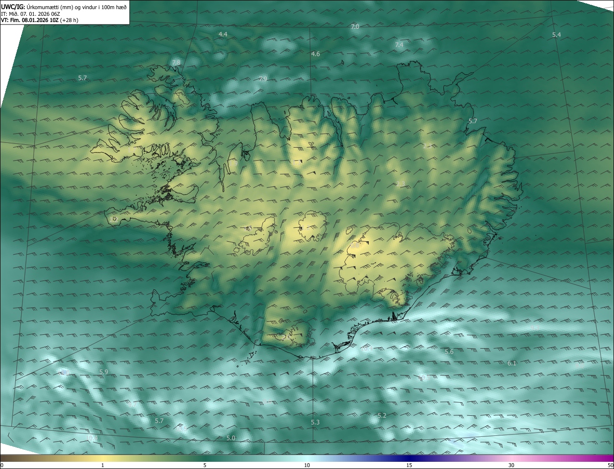Click the 5.6 value label on the map
This screenshot has height=469, width=614.
tap(449, 352)
